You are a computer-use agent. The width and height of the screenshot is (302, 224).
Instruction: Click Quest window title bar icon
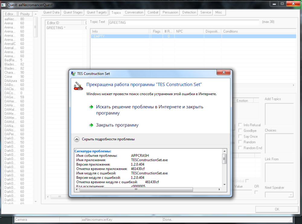pyautogui.click(x=3, y=5)
